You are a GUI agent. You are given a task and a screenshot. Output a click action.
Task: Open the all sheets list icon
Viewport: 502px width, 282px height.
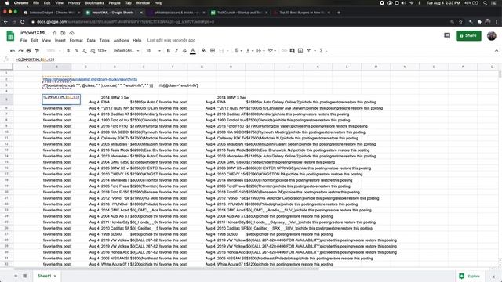point(24,276)
